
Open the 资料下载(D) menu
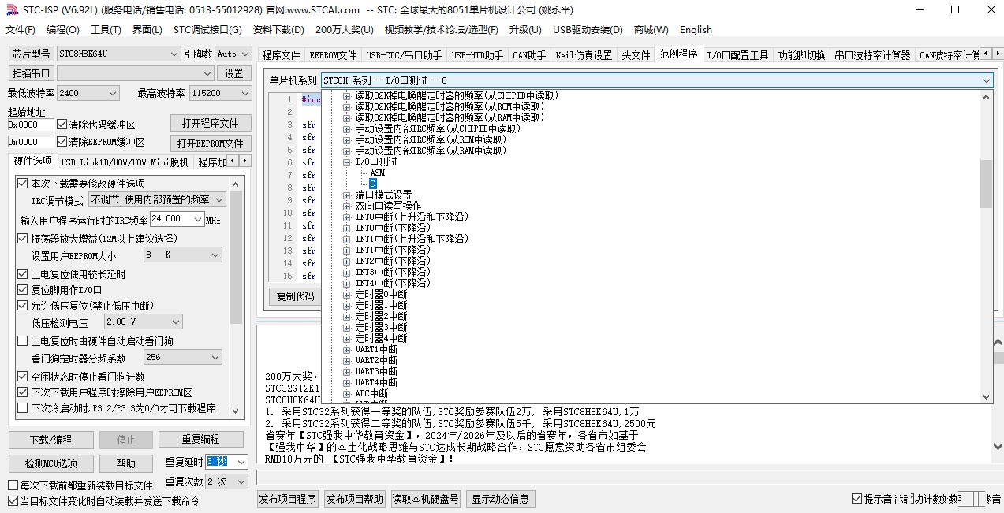click(x=278, y=30)
